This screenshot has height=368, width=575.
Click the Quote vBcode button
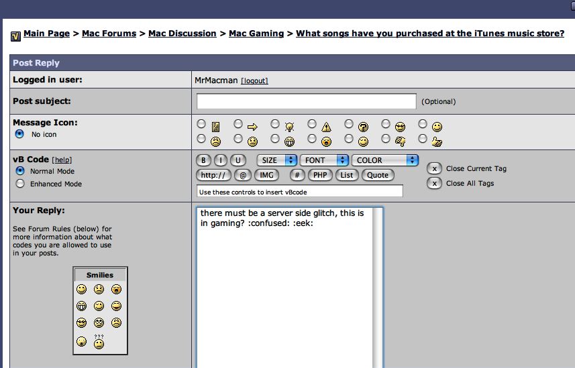tap(378, 175)
